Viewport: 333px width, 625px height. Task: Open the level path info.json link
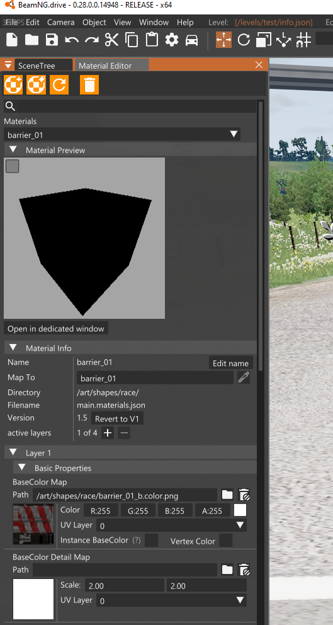point(274,22)
